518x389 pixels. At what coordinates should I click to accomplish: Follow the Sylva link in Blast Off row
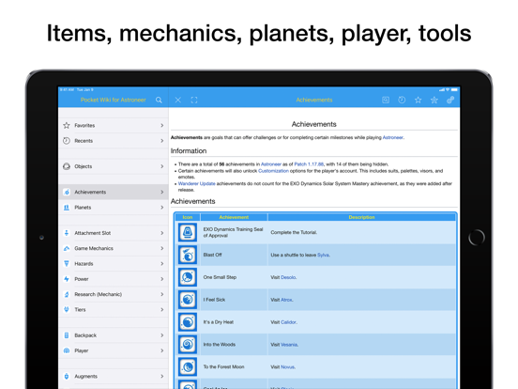(x=323, y=255)
